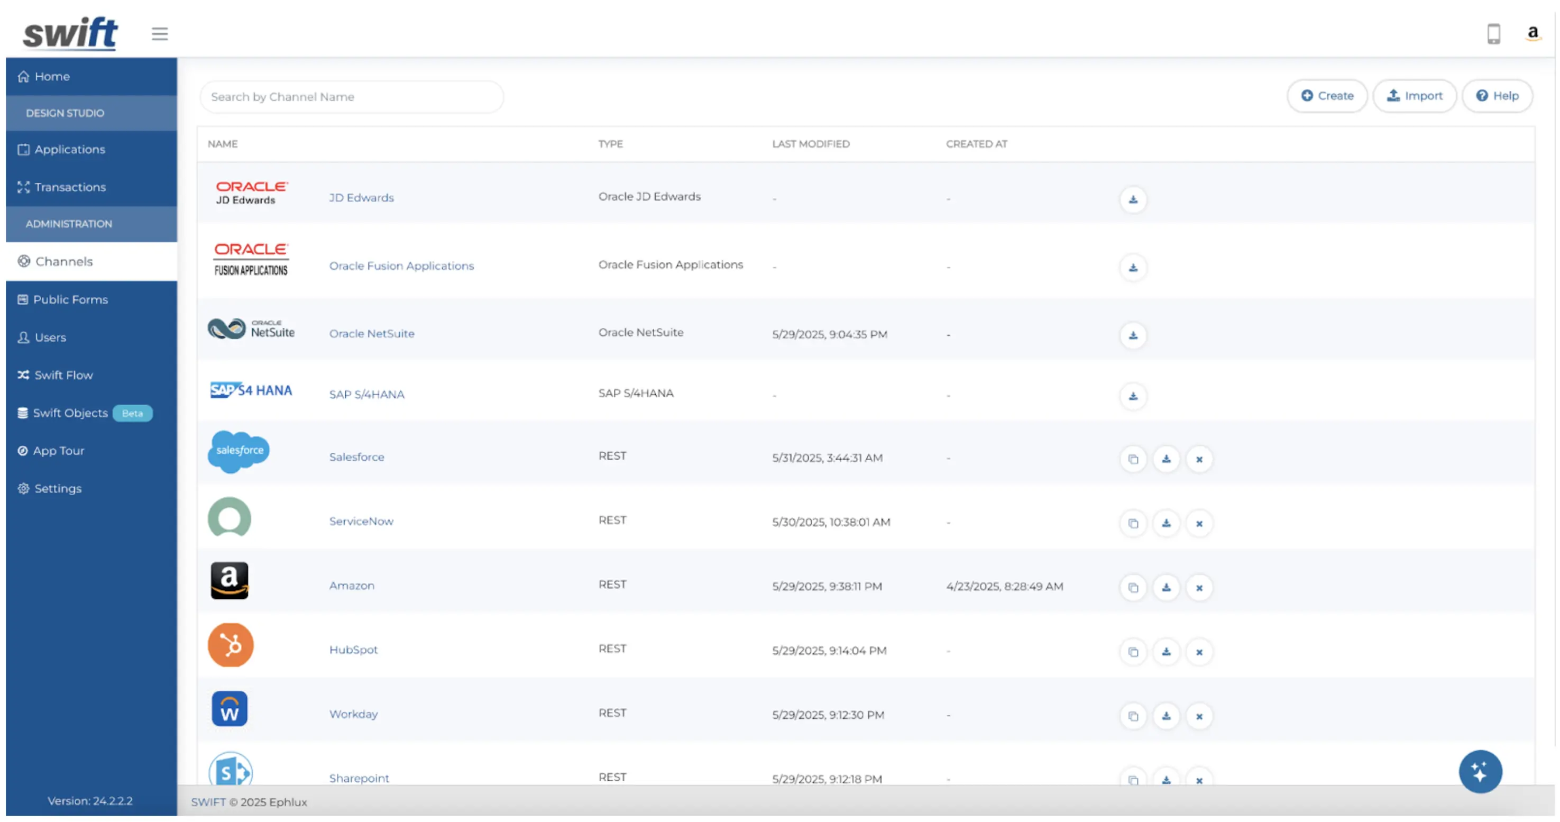1560x822 pixels.
Task: Delete the ServiceNow channel
Action: (1198, 523)
